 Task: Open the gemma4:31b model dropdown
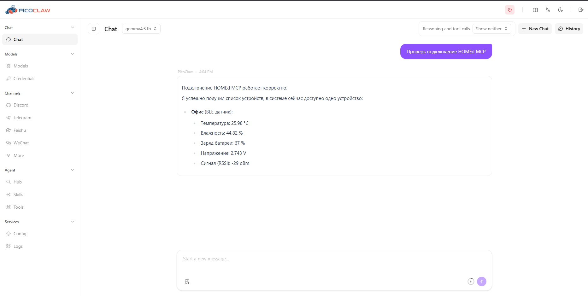pyautogui.click(x=141, y=29)
